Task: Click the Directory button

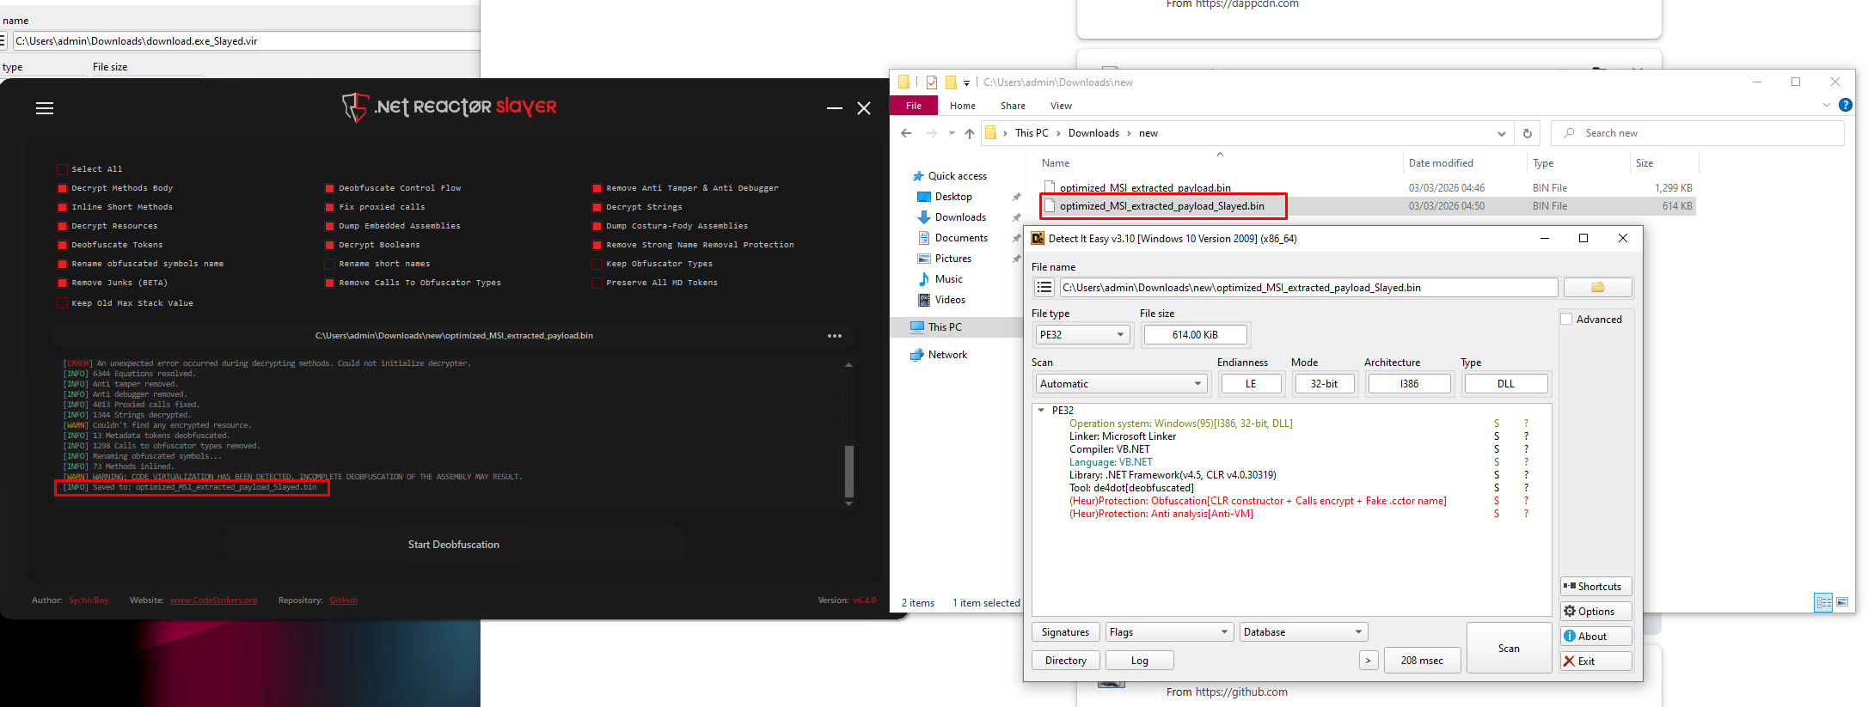Action: (x=1066, y=661)
